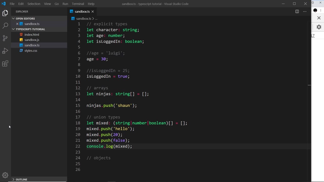Close sandbox.ts in Open Editors list
The image size is (324, 182).
[x=17, y=24]
